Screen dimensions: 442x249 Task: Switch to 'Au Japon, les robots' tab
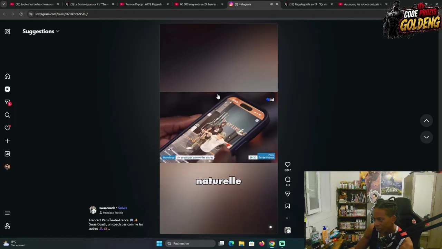click(362, 4)
